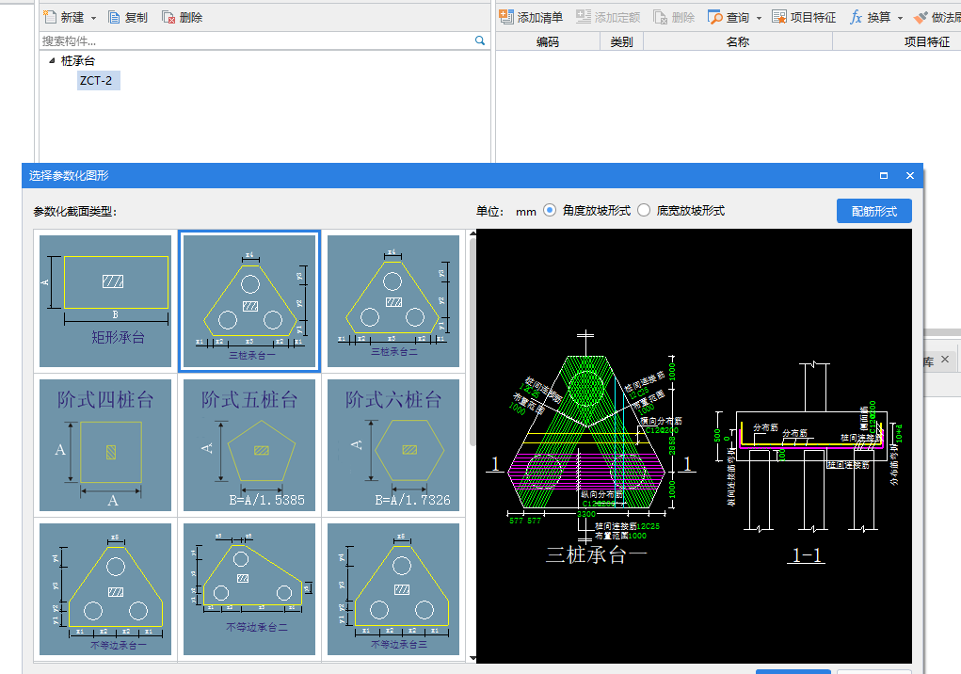Click the 2858 vertical dimension in drawing
Screen dimensions: 961x674
[x=672, y=445]
